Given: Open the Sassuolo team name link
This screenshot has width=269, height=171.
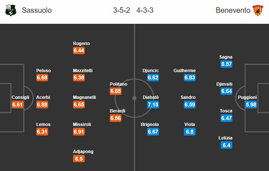Looking at the screenshot, I should pos(37,10).
